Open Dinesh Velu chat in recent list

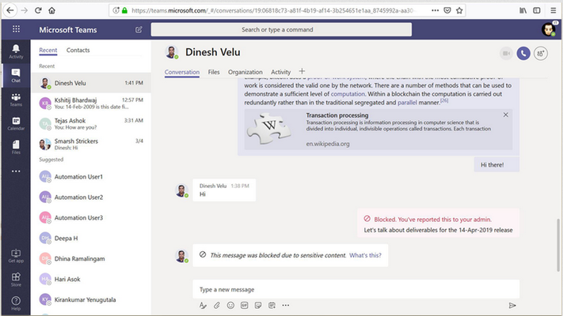coord(91,83)
